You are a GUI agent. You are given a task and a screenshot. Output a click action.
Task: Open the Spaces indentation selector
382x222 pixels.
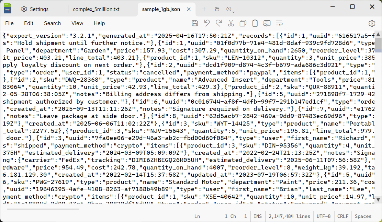(362, 216)
